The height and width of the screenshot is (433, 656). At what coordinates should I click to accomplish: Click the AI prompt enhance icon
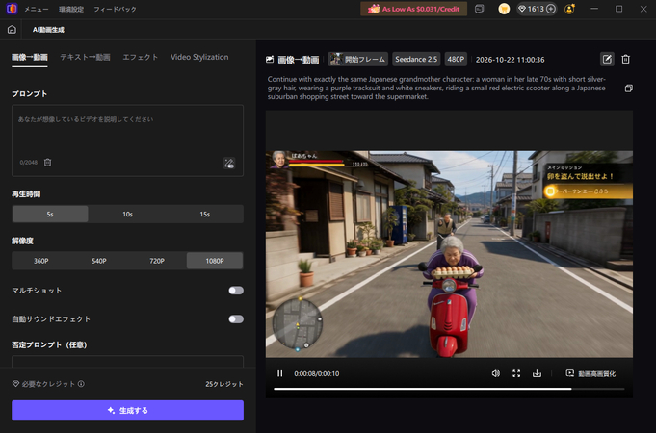[229, 163]
